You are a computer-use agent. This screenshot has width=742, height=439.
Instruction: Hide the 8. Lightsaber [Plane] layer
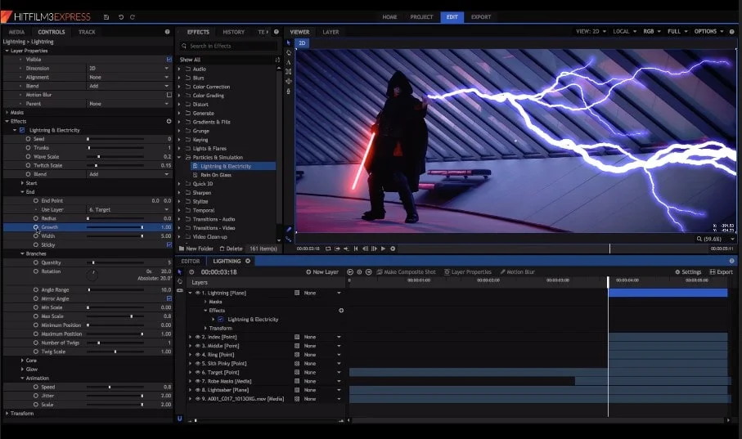(x=198, y=390)
